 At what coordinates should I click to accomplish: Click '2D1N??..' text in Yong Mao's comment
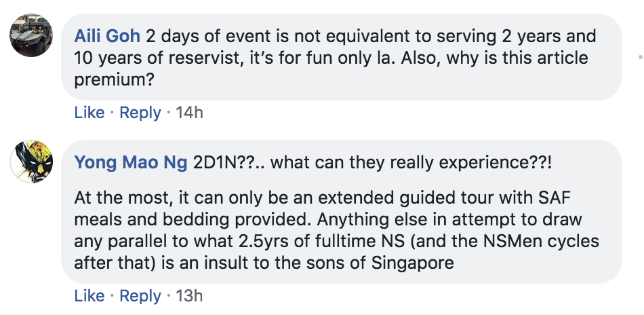229,163
